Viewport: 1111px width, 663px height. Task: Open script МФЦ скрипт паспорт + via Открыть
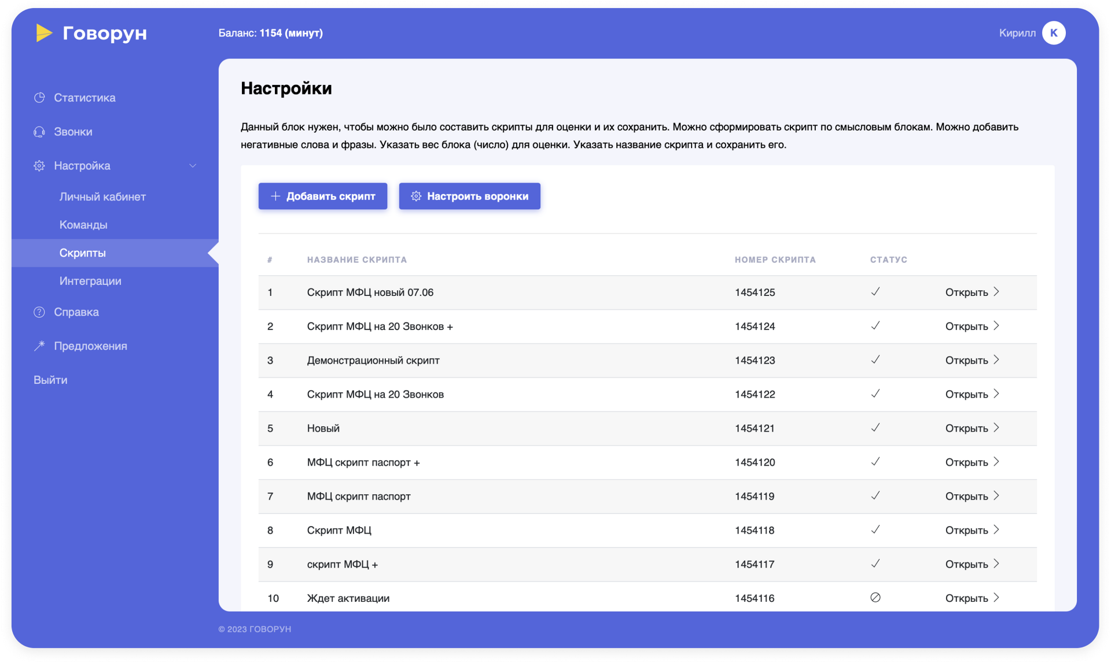coord(966,462)
